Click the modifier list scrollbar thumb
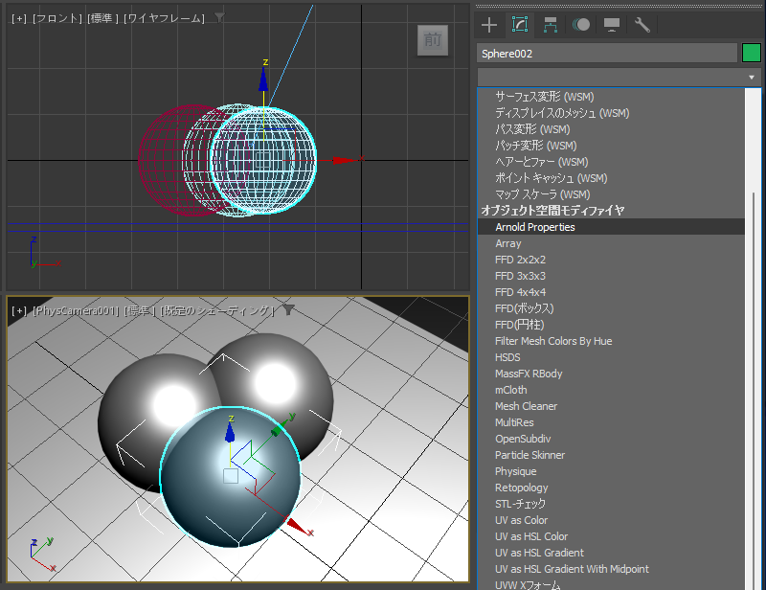The width and height of the screenshot is (766, 590). point(753,391)
